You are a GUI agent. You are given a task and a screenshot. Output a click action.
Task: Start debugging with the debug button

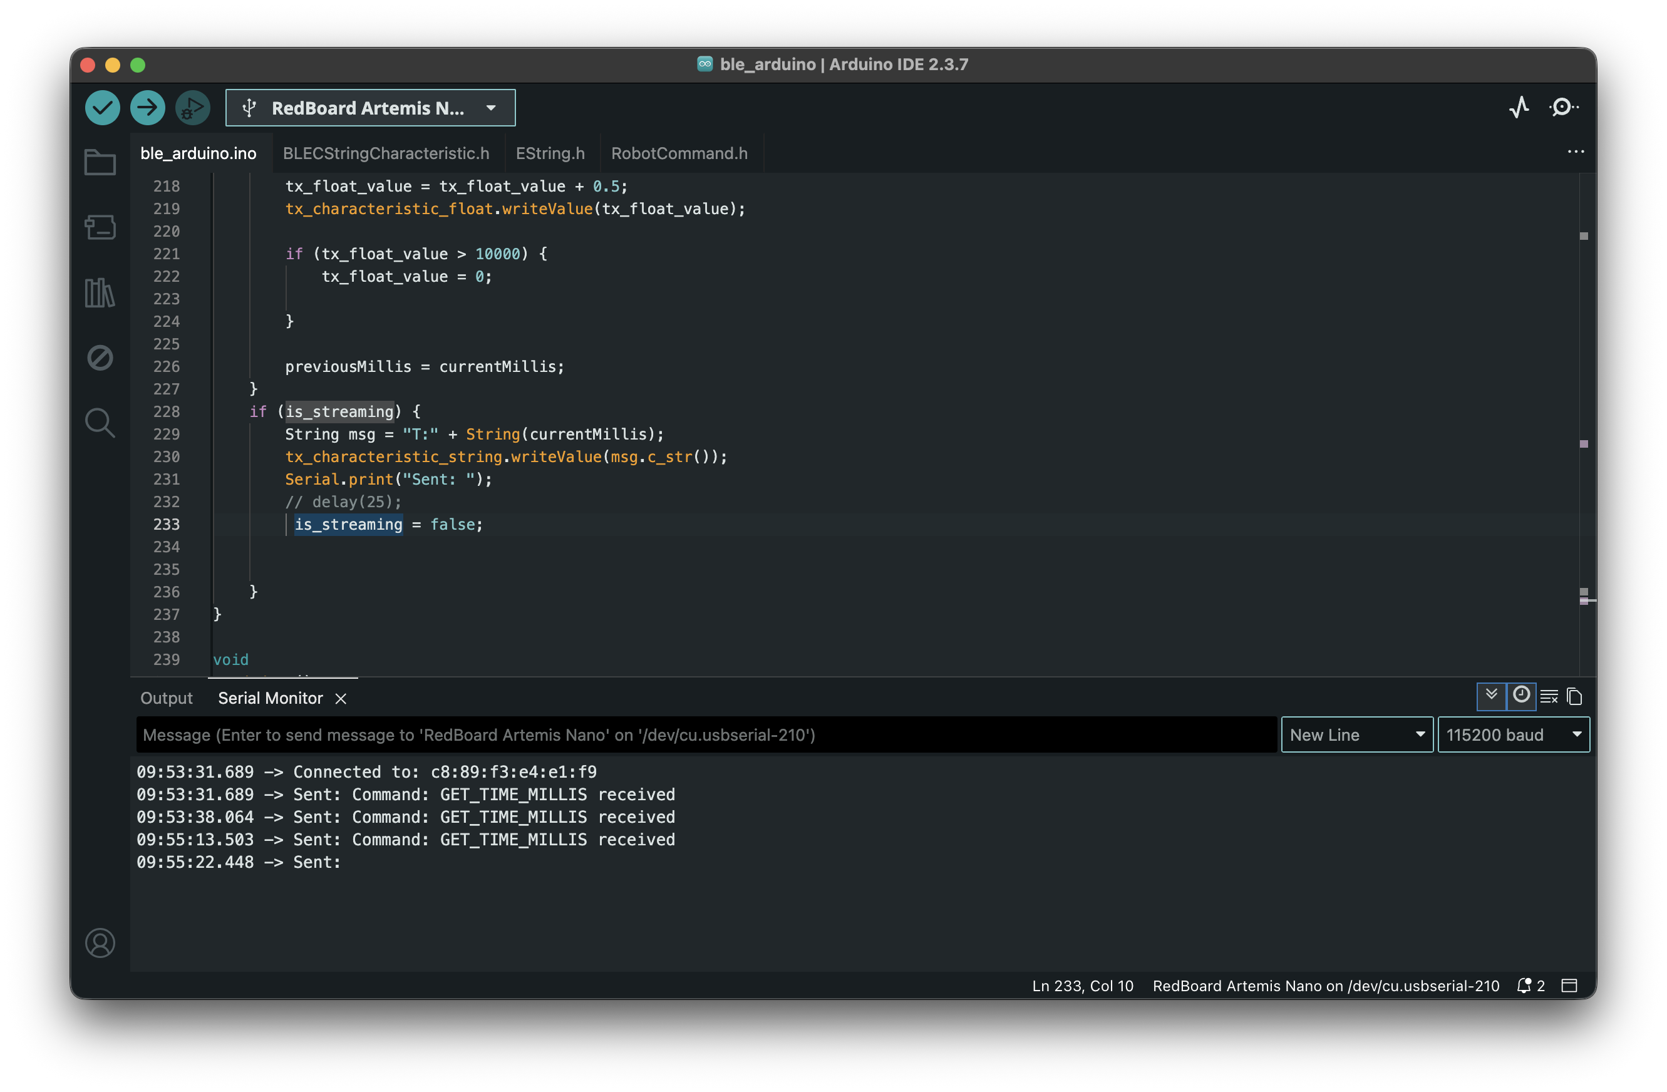(x=193, y=108)
